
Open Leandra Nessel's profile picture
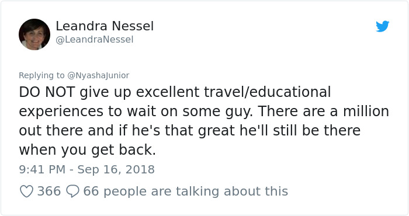(34, 34)
